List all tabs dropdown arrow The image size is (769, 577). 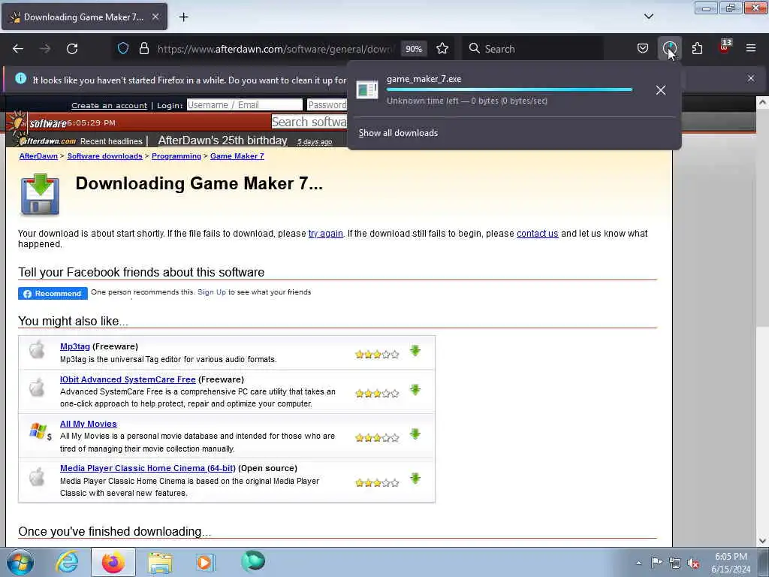click(x=648, y=17)
